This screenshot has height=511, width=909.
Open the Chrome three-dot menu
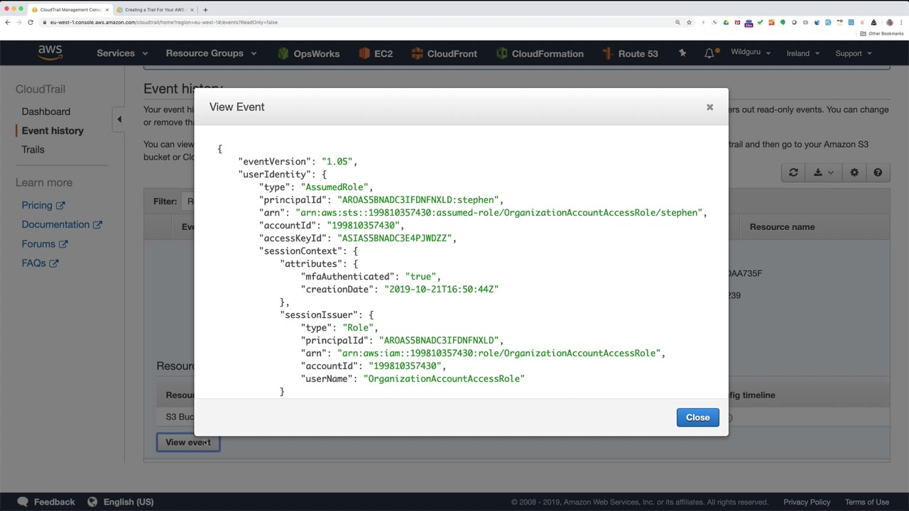(x=900, y=22)
